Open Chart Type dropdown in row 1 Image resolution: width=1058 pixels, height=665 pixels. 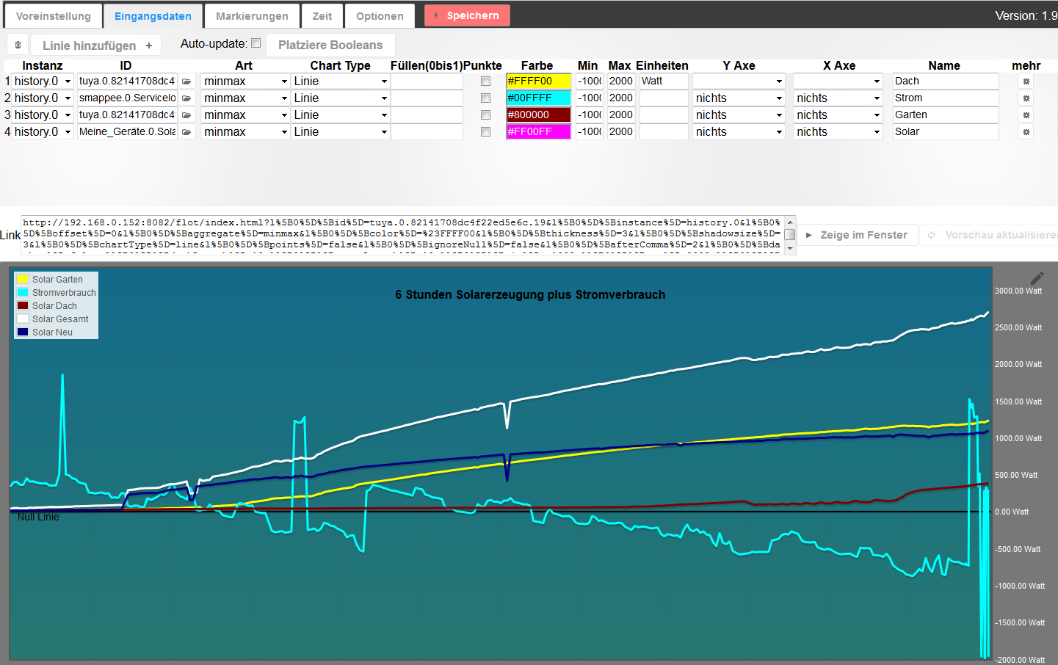(x=341, y=81)
